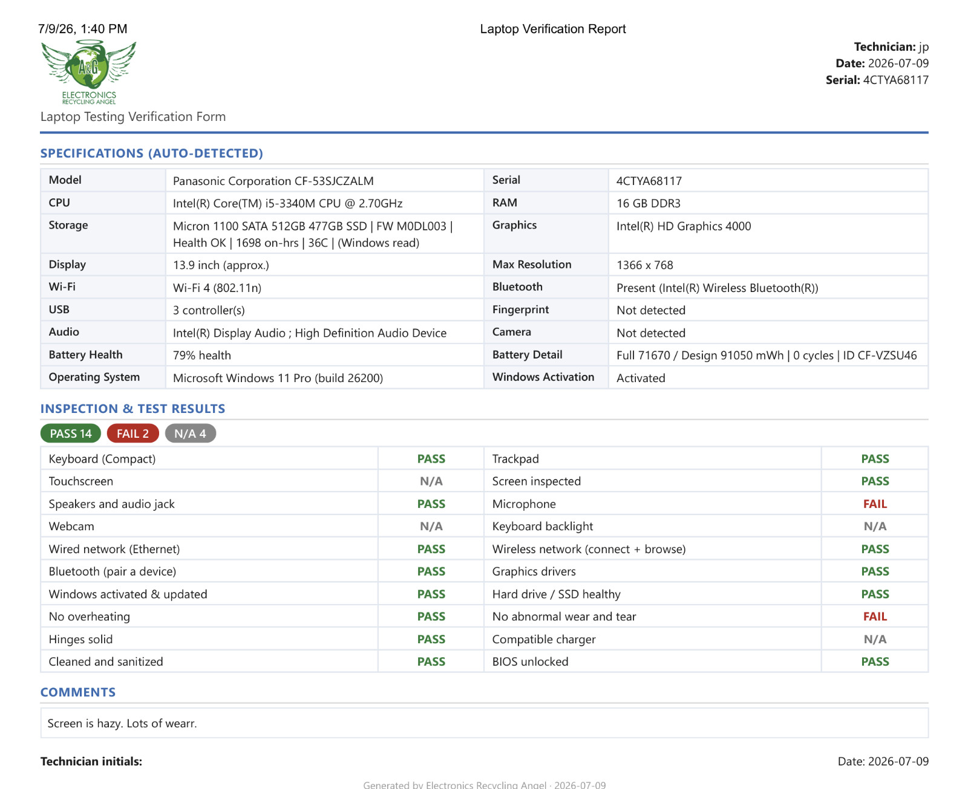Select the battery detail 'Full 71670 / Design 91050 mWh'

coord(700,356)
